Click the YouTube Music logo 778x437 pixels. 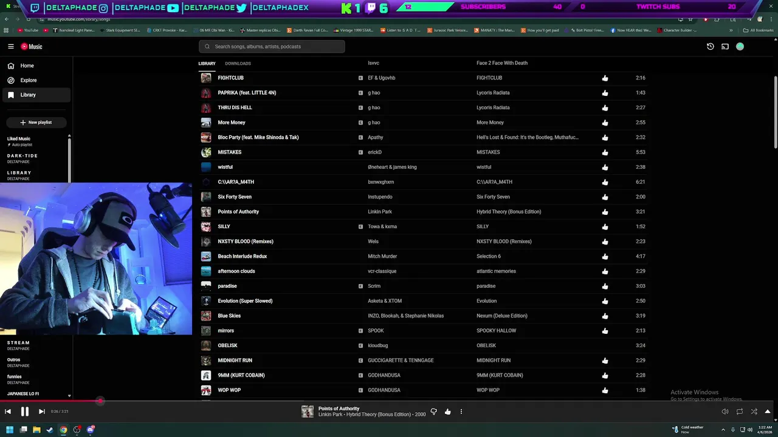32,46
